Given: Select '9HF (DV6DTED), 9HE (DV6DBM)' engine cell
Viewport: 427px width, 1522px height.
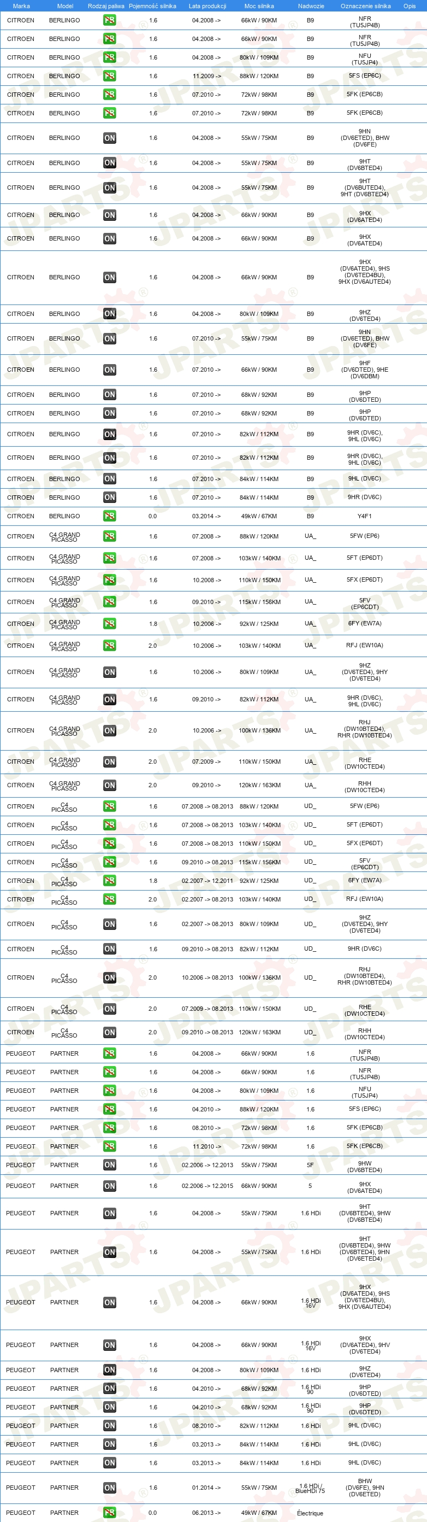Looking at the screenshot, I should tap(365, 370).
